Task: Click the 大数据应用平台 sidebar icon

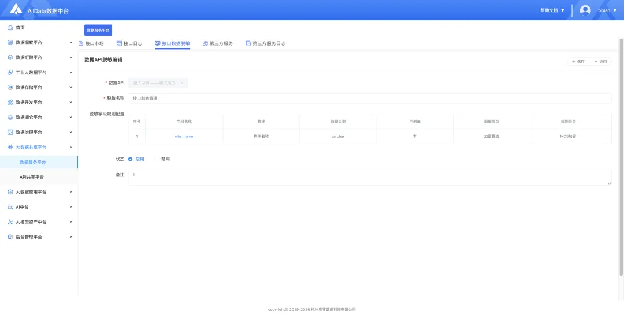Action: point(10,192)
